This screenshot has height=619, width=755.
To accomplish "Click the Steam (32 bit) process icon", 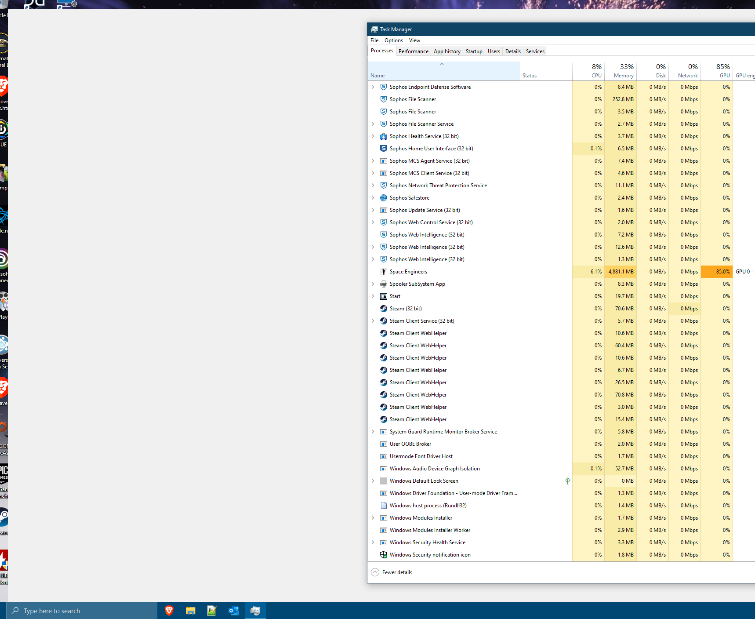I will tap(383, 309).
